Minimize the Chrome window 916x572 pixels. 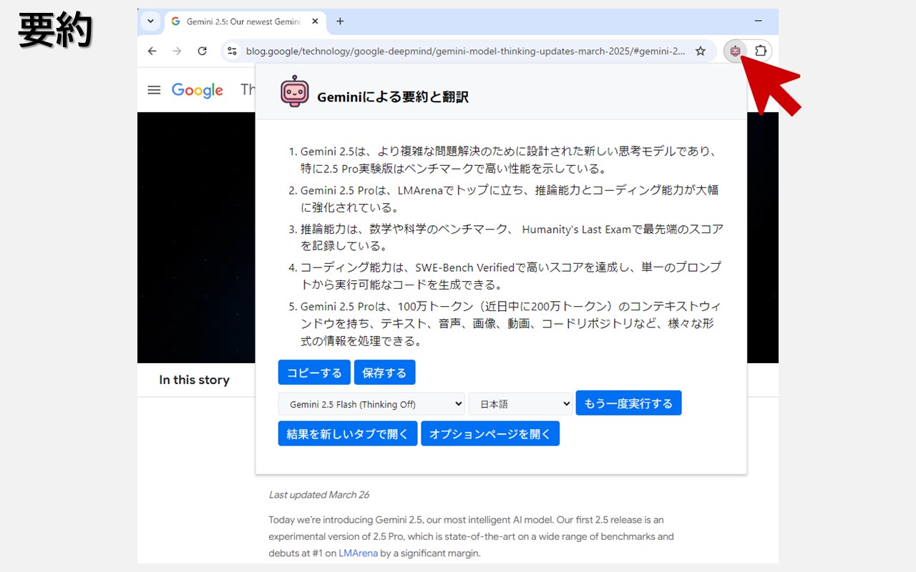click(759, 21)
